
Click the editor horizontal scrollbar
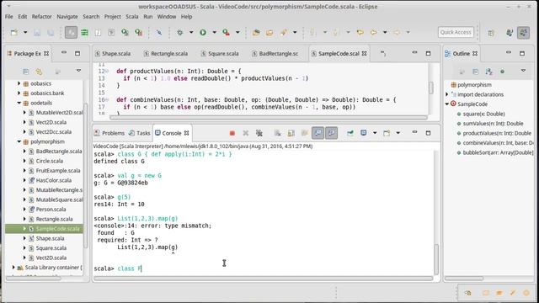(269, 118)
